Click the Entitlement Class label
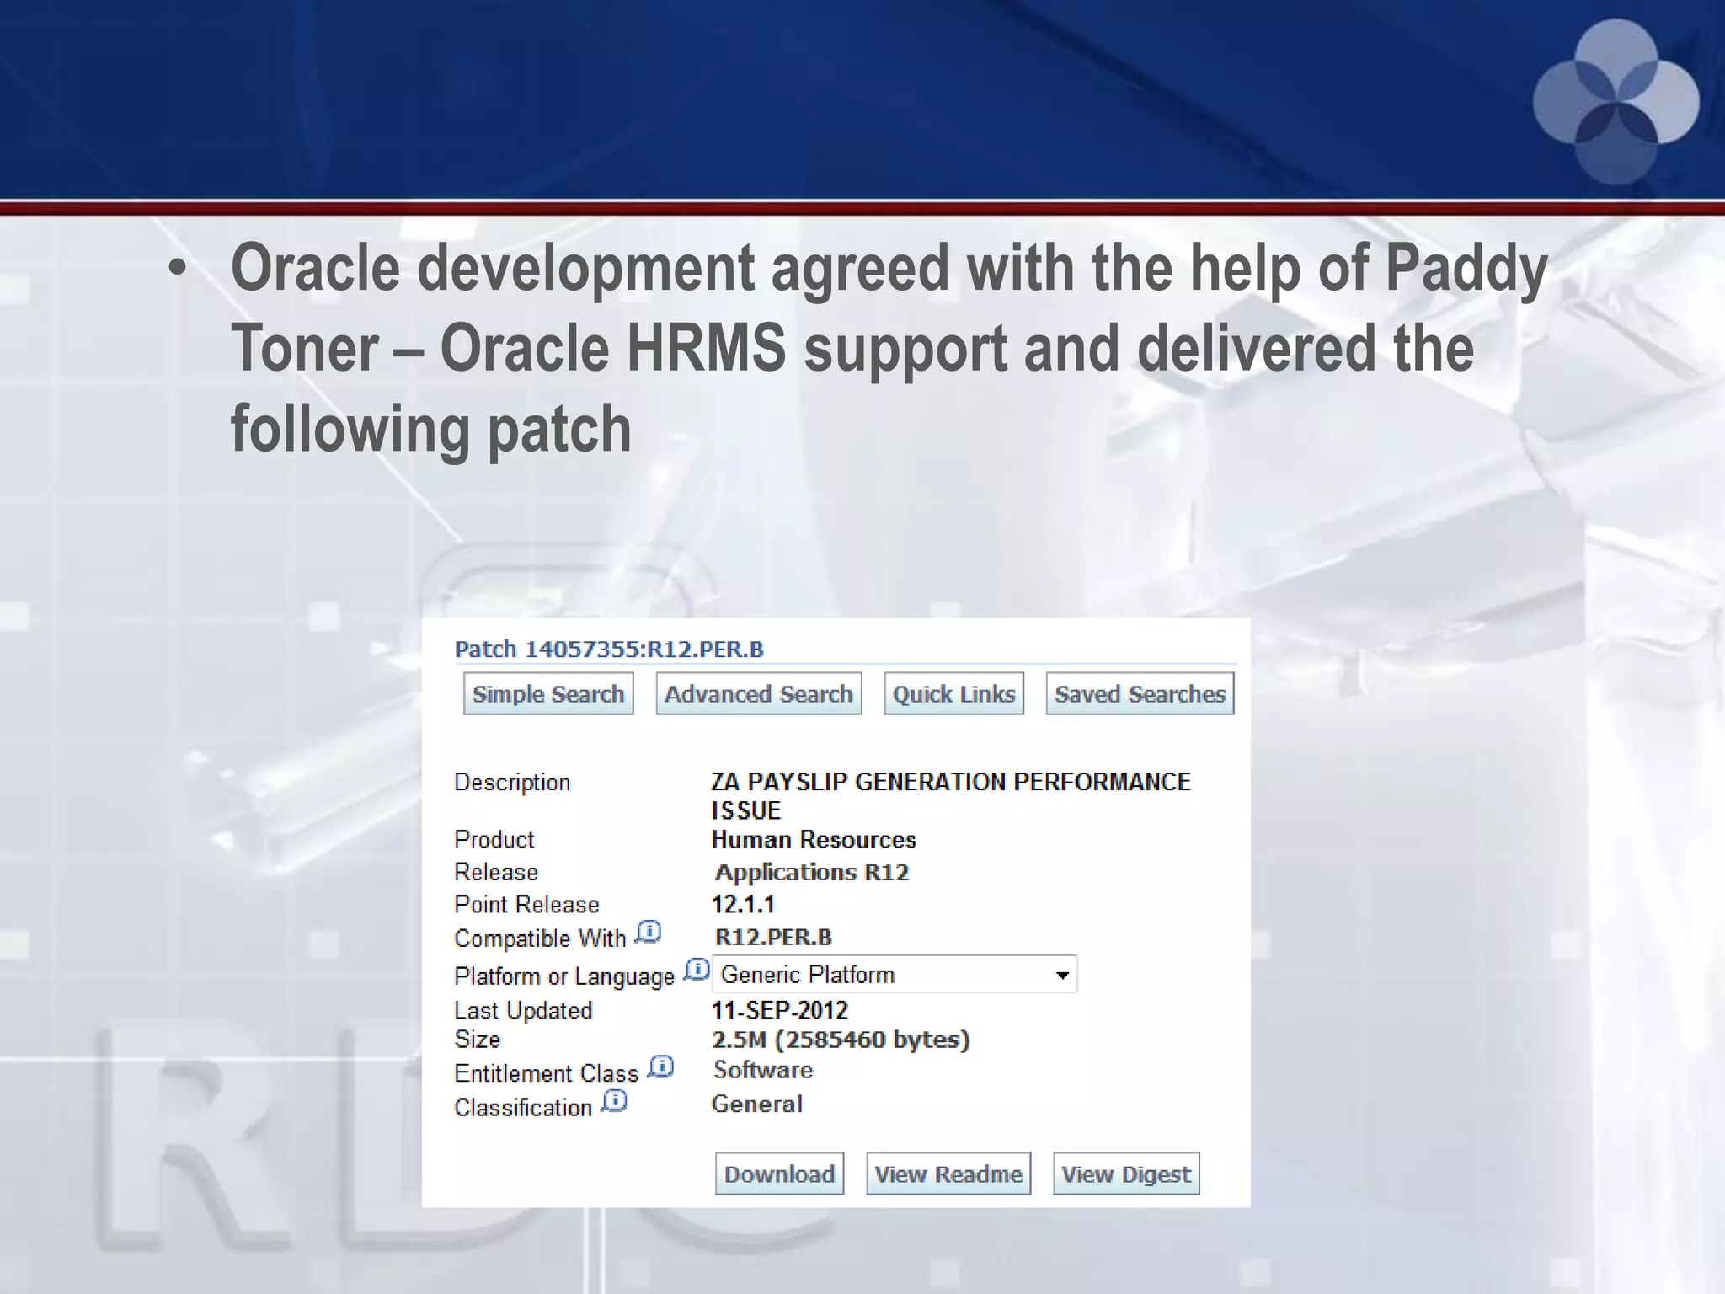 click(x=546, y=1073)
